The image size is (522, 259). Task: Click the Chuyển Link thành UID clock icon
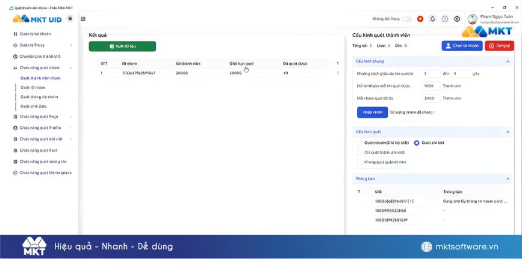click(x=15, y=56)
